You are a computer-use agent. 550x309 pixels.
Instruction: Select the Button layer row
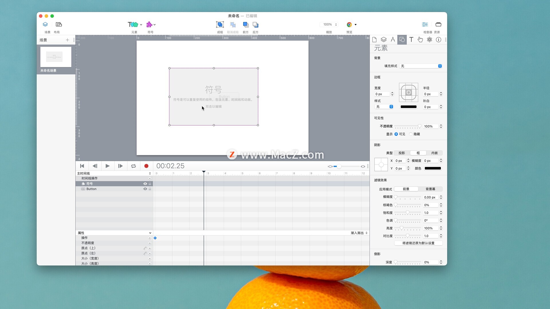pyautogui.click(x=114, y=189)
